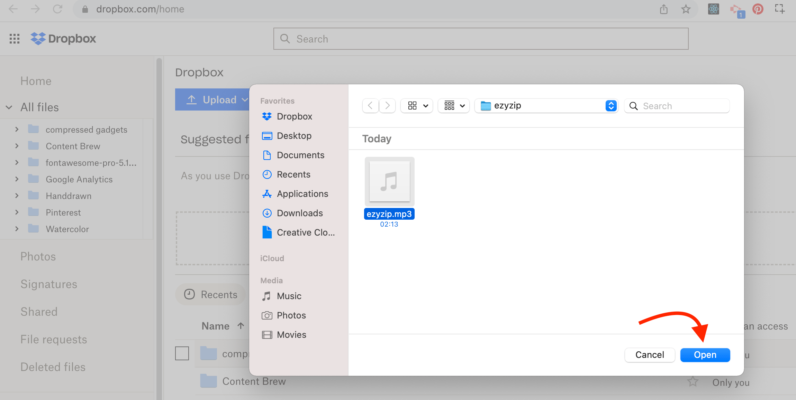Click the Pinterest extension icon
This screenshot has height=400, width=796.
[x=758, y=9]
